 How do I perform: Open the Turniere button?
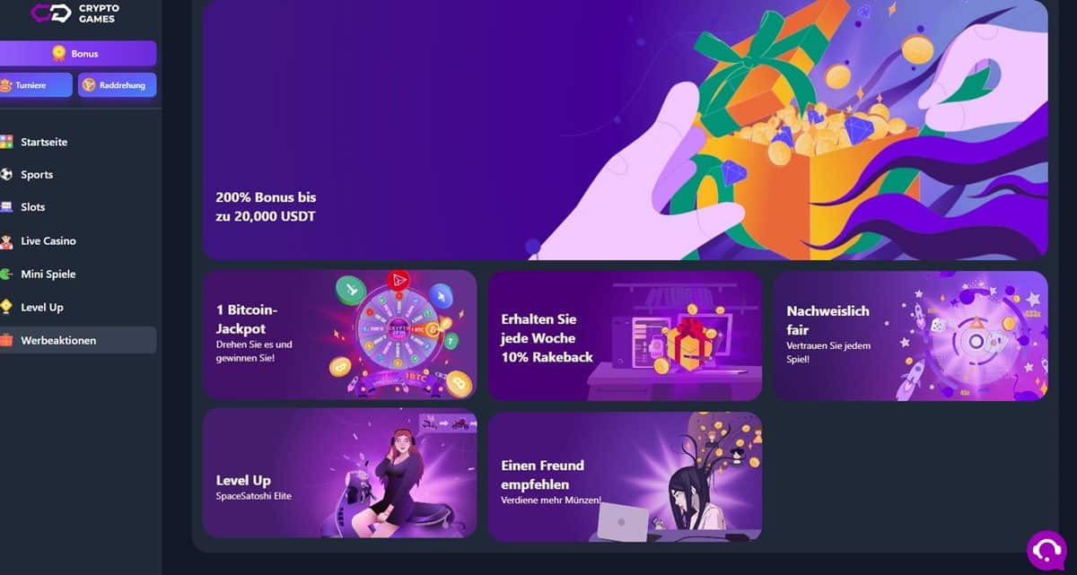[36, 85]
